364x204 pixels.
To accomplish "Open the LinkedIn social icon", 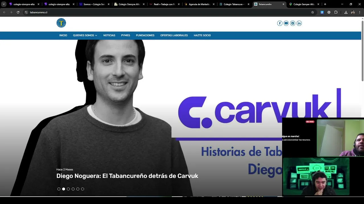I will 299,23.
